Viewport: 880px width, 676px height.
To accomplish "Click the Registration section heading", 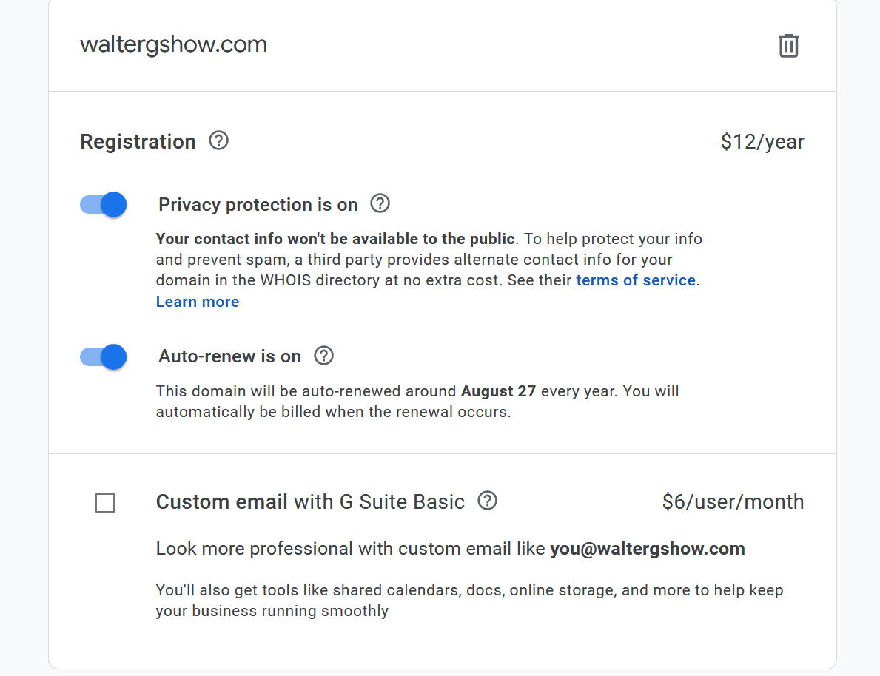I will pyautogui.click(x=138, y=141).
